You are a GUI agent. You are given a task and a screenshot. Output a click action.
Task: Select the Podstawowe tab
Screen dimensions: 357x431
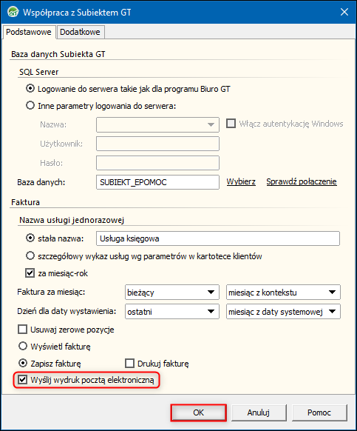tap(29, 32)
